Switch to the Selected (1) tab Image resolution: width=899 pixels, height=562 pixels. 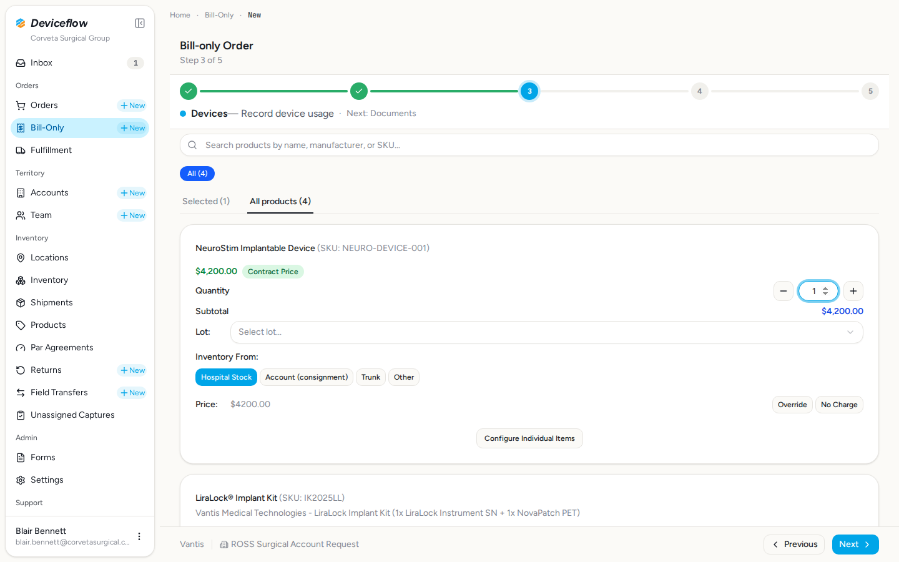pos(206,201)
